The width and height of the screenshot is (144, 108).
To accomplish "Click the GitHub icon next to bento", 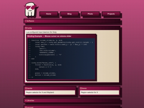I will (x=26, y=89).
